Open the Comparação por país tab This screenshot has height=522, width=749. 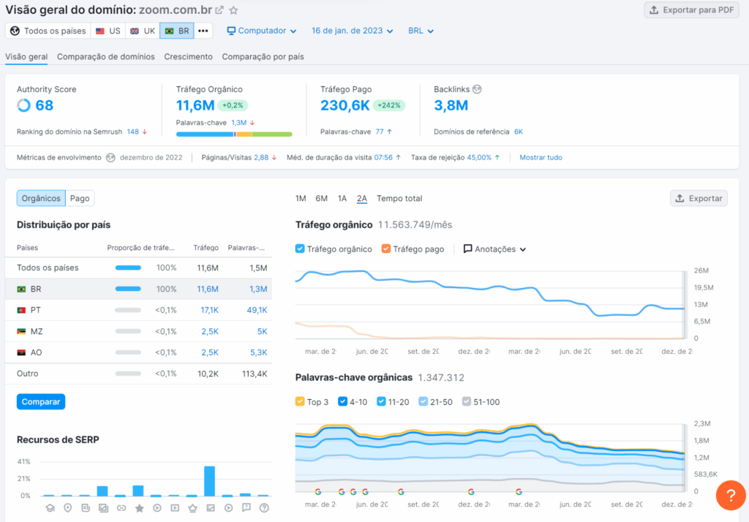click(263, 56)
